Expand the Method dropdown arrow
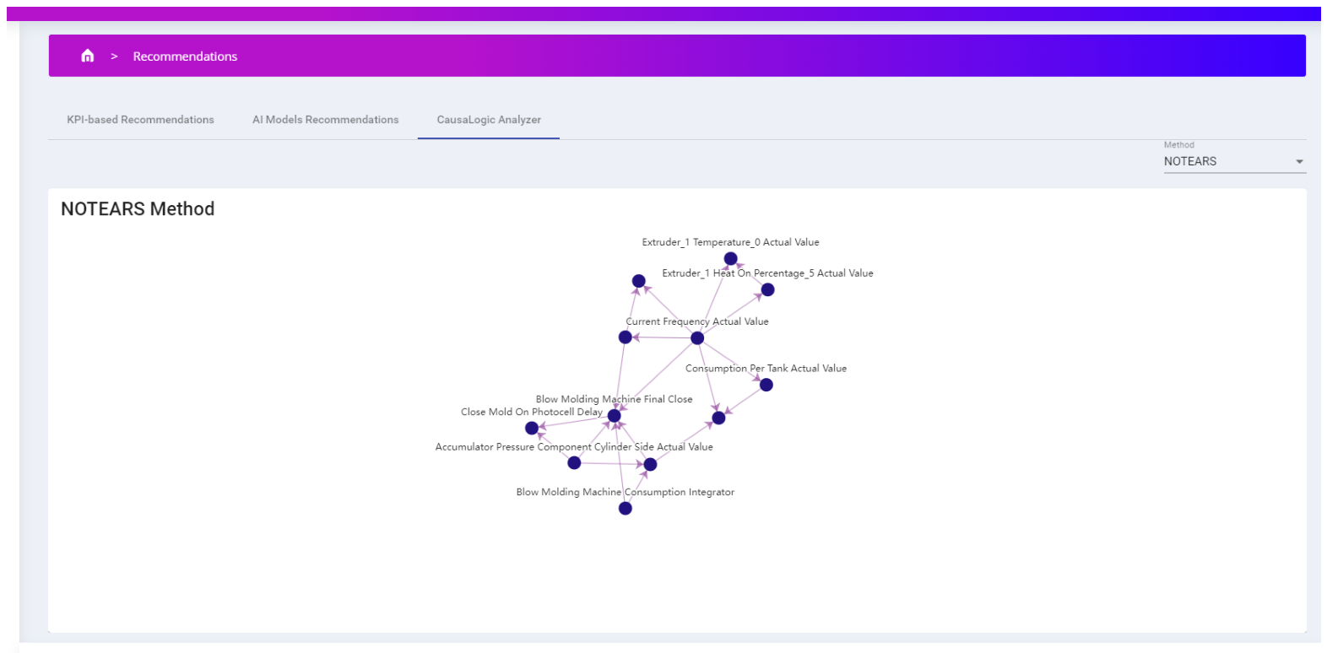Screen dimensions: 1327x653 coord(1299,161)
